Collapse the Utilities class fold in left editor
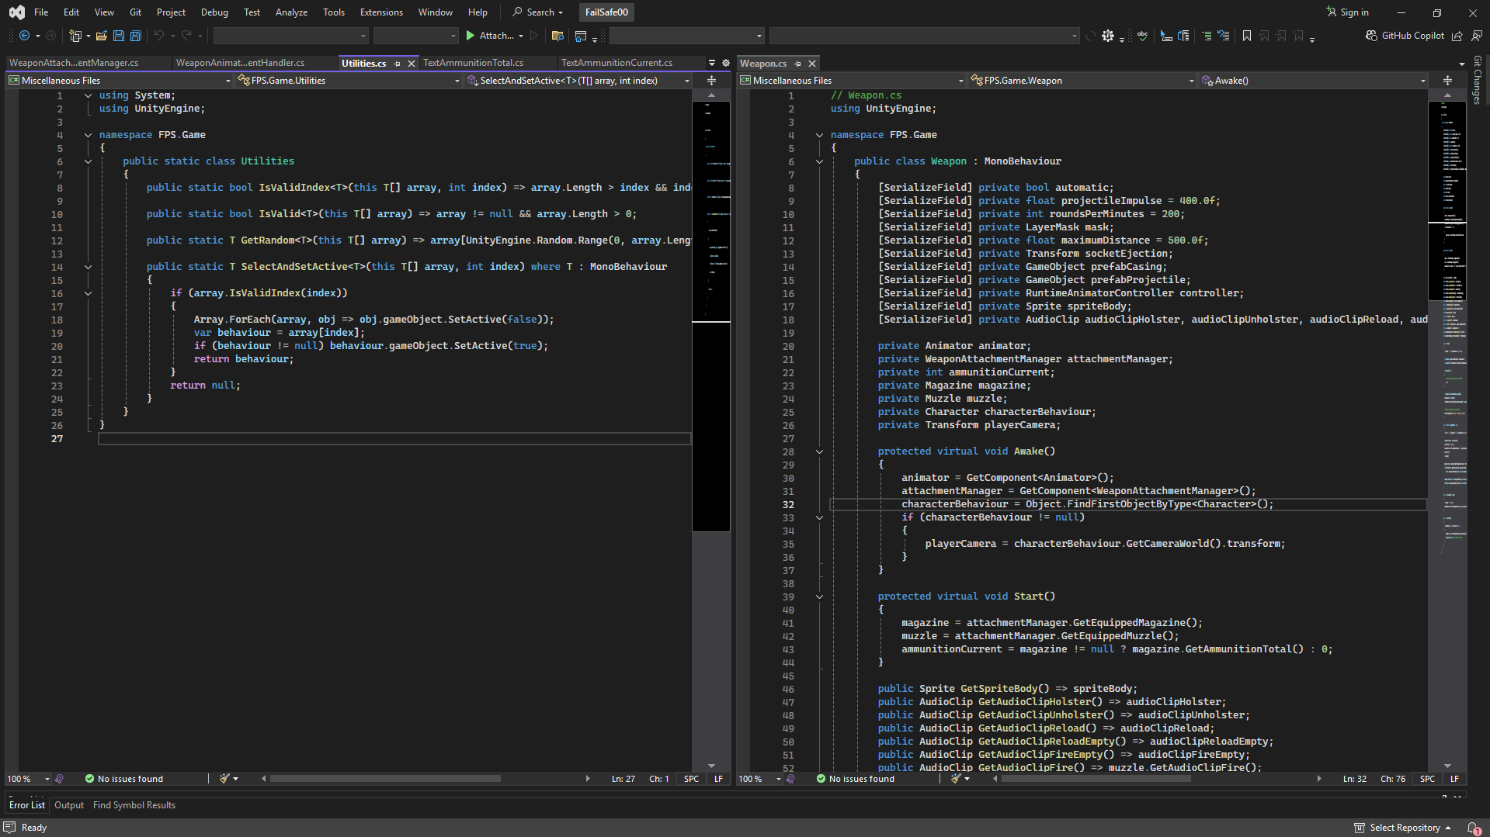The height and width of the screenshot is (837, 1490). [88, 161]
